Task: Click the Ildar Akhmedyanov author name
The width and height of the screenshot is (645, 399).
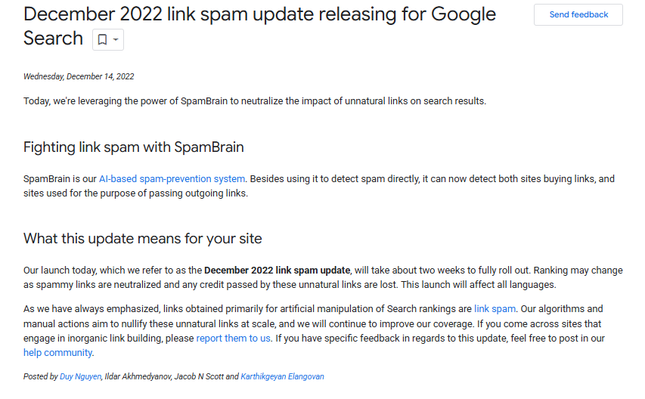Action: click(x=138, y=377)
